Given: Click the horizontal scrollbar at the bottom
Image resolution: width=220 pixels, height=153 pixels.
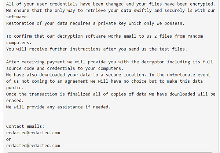Looking at the screenshot, I should coord(110,152).
